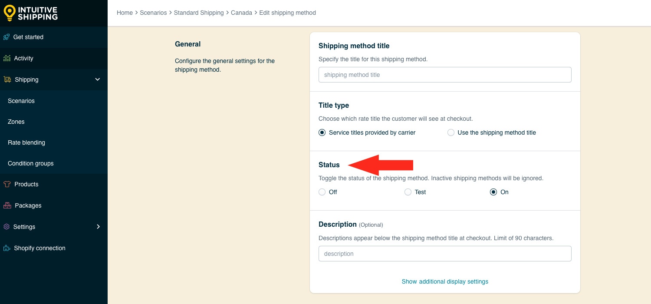The width and height of the screenshot is (651, 304).
Task: Go to Scenarios breadcrumb
Action: pyautogui.click(x=153, y=13)
